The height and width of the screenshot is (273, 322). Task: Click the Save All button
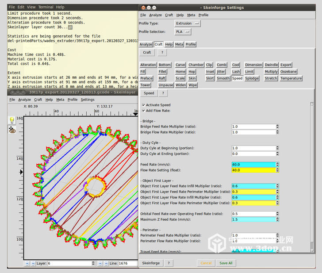tap(226, 263)
